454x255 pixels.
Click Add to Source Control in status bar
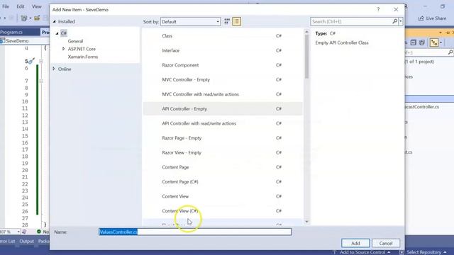362,252
